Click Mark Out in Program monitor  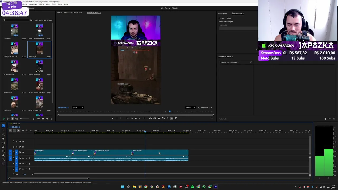(x=121, y=118)
